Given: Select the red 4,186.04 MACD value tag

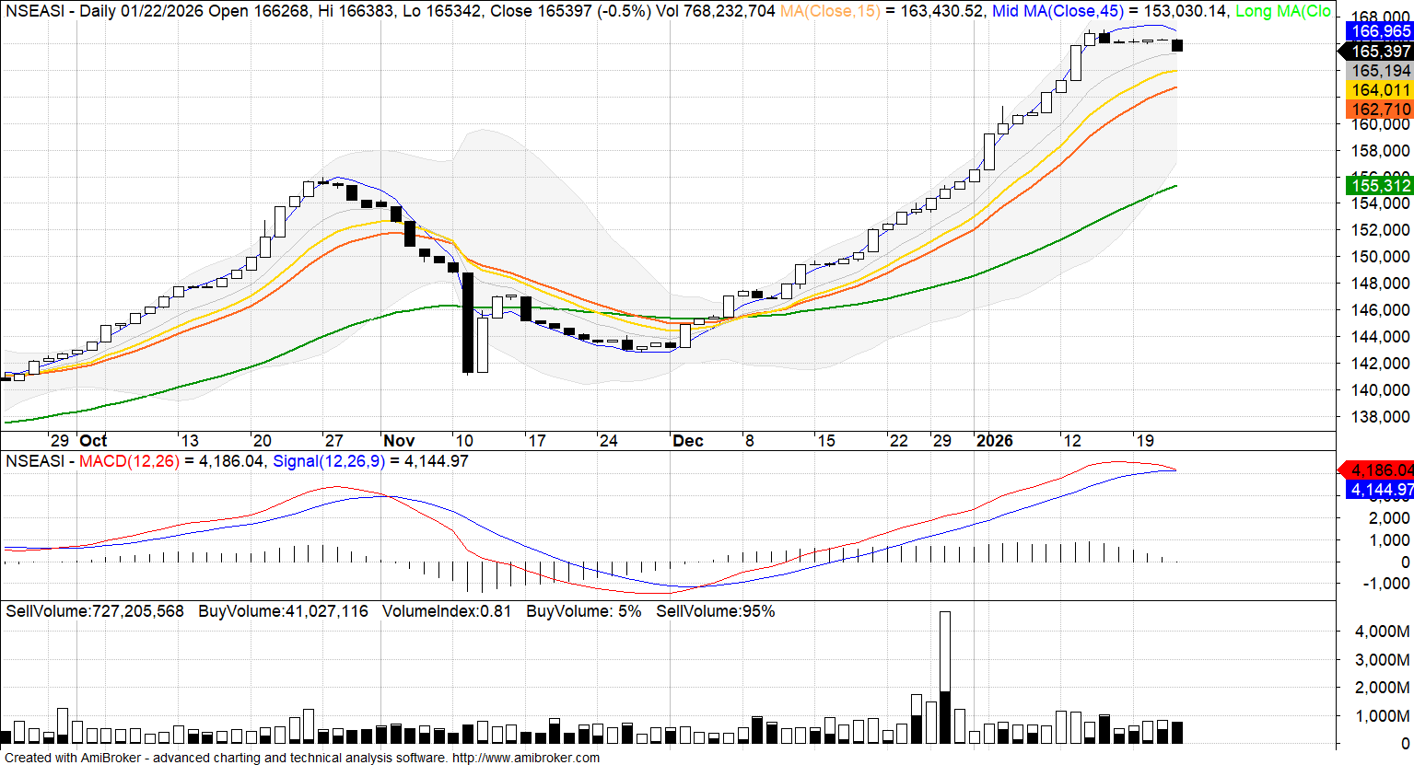Looking at the screenshot, I should click(x=1380, y=470).
